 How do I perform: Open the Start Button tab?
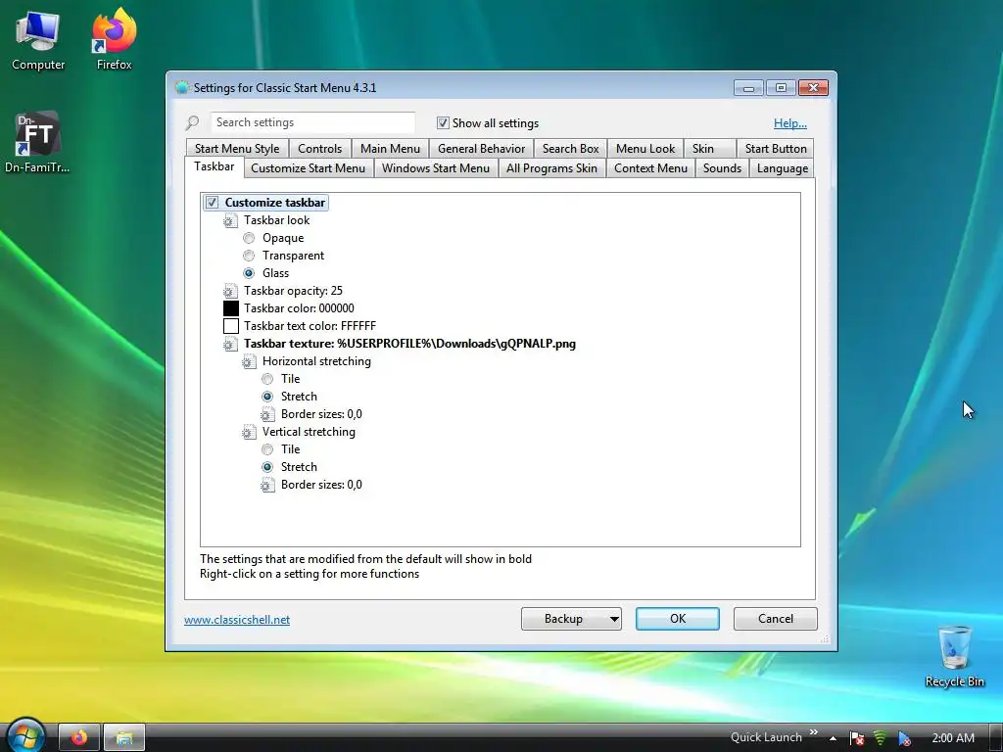[x=776, y=149]
